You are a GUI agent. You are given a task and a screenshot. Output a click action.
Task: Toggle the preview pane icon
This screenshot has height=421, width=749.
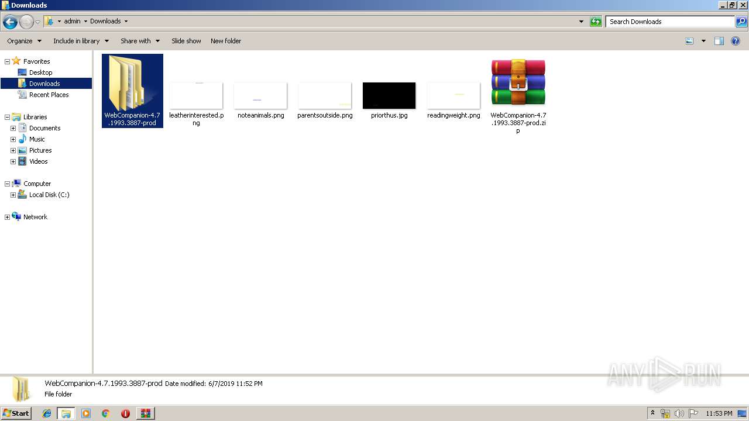(x=719, y=41)
